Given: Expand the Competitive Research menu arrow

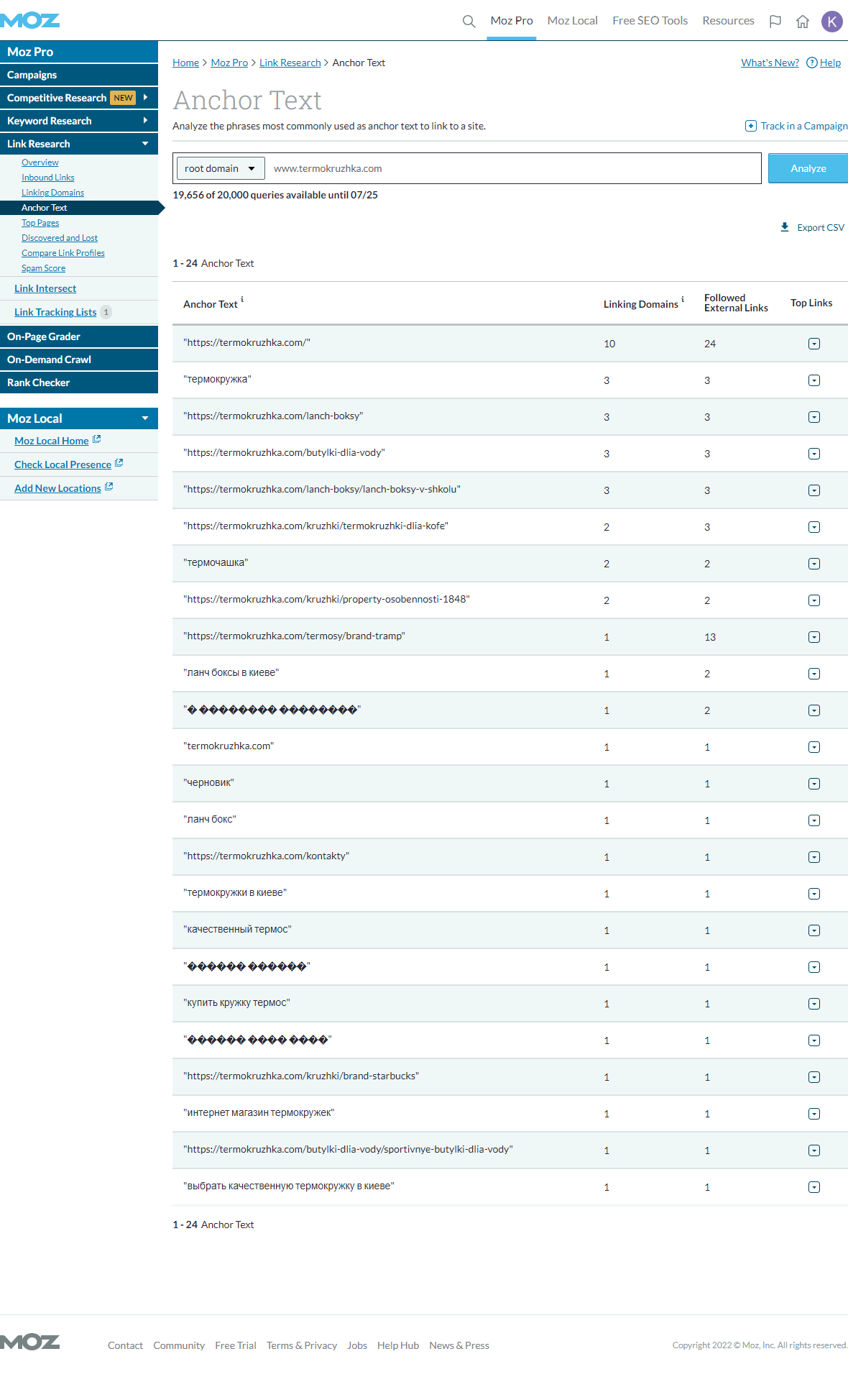Looking at the screenshot, I should [145, 97].
